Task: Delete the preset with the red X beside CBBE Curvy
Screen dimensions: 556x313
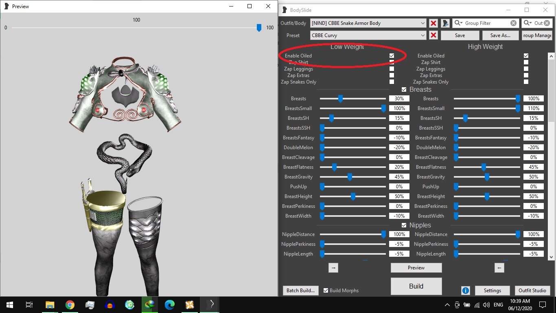Action: point(433,35)
